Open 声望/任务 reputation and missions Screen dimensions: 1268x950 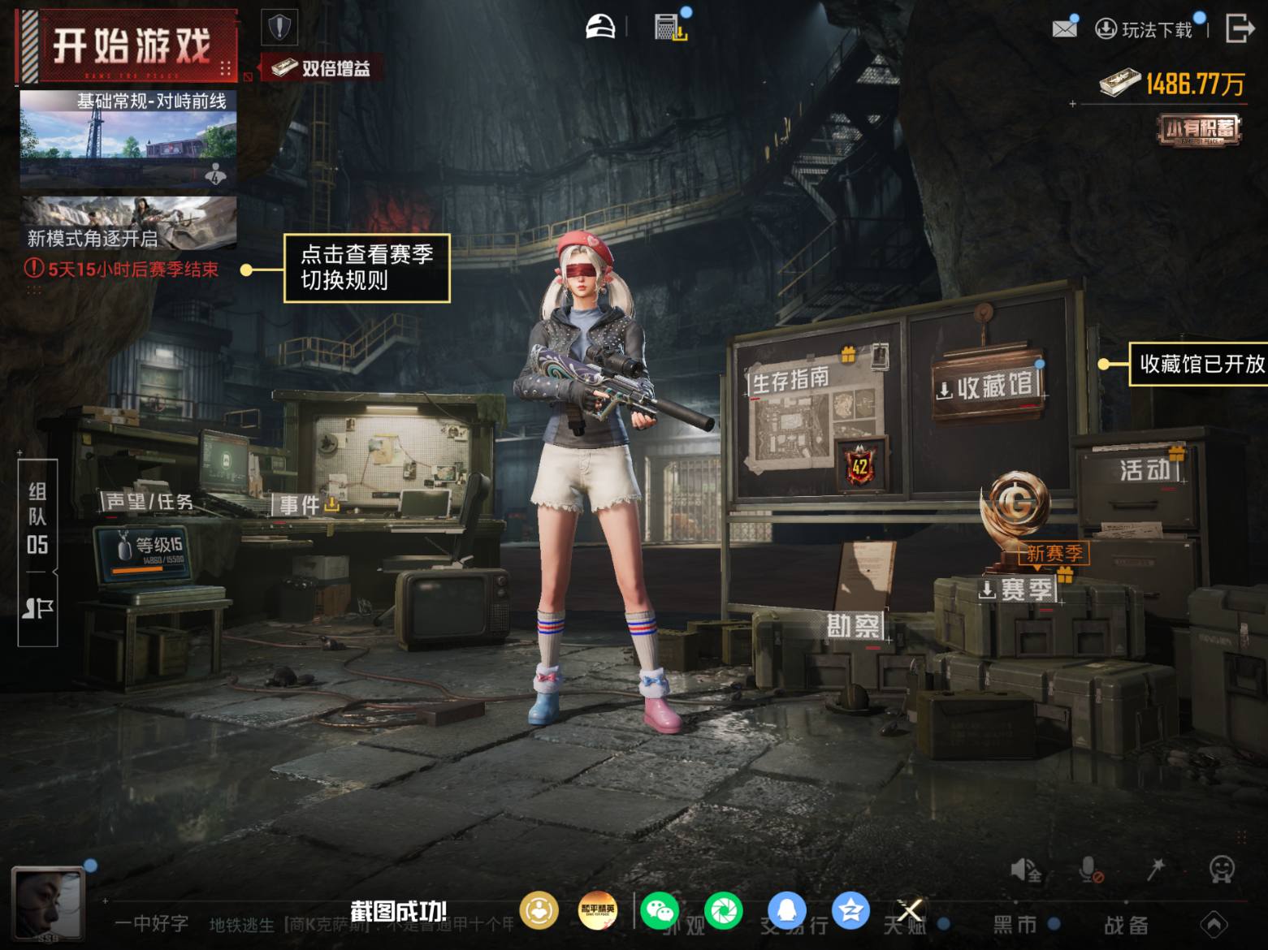coord(149,502)
